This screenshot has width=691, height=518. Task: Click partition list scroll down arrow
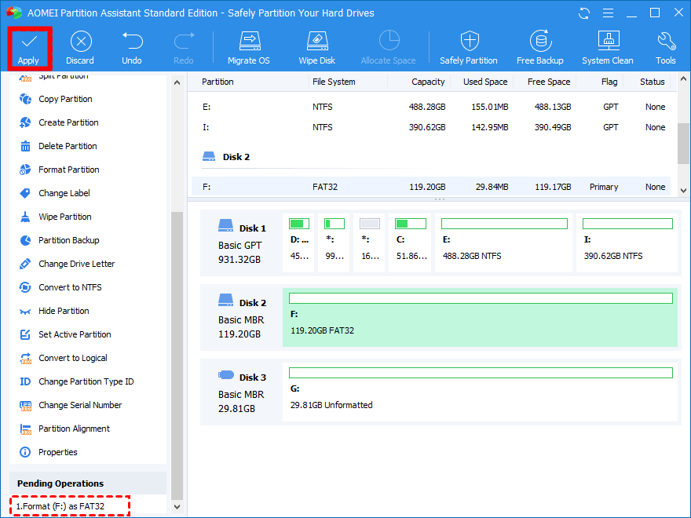[x=683, y=191]
